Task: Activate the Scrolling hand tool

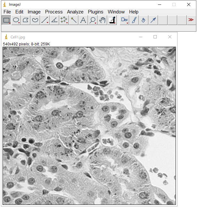Action: [x=102, y=20]
